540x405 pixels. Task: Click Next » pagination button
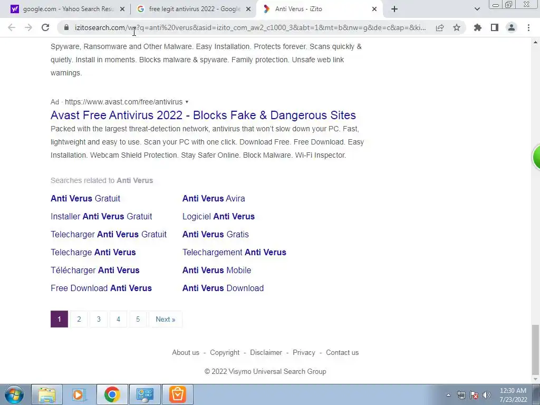(x=165, y=319)
